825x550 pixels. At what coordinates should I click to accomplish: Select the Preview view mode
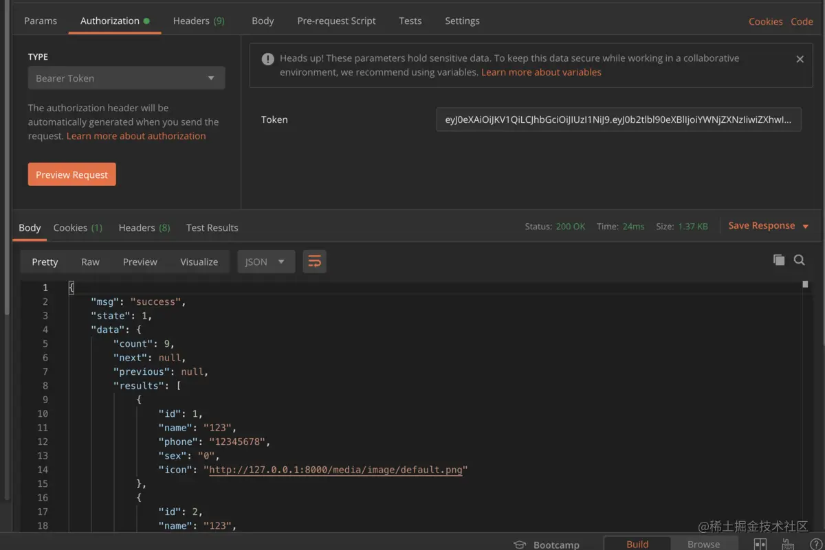(140, 262)
